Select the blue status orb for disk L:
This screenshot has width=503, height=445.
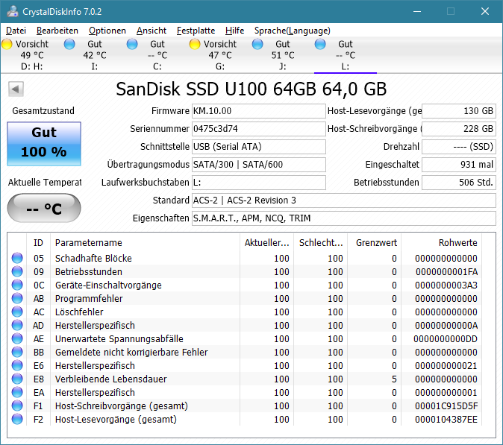[x=320, y=44]
